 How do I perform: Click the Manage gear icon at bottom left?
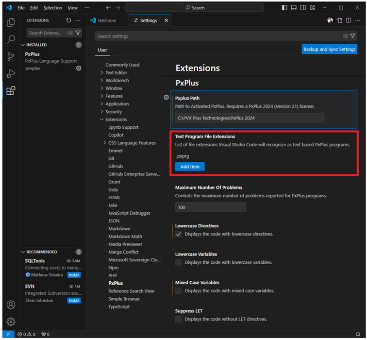coord(11,322)
